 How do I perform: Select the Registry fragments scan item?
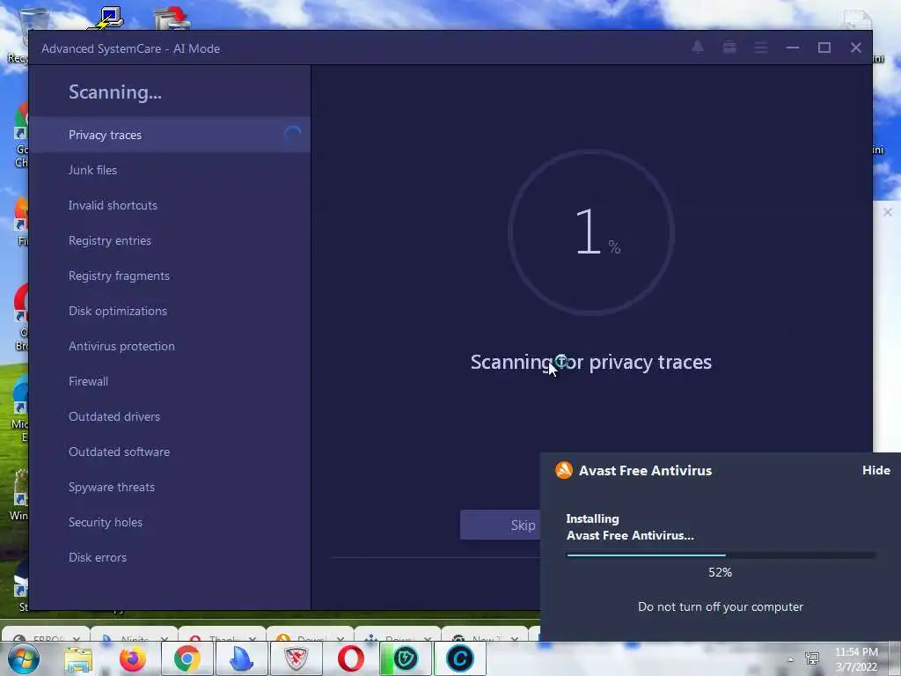(170, 276)
